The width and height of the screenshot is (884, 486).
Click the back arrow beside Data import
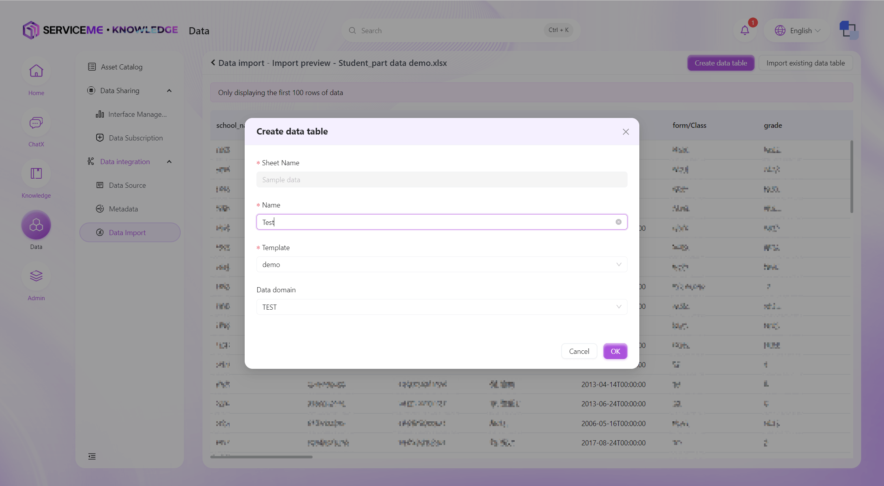point(213,63)
